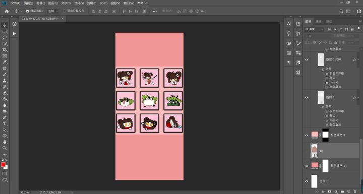Open the 窗口(W) menu
The height and width of the screenshot is (194, 363).
[x=129, y=3]
